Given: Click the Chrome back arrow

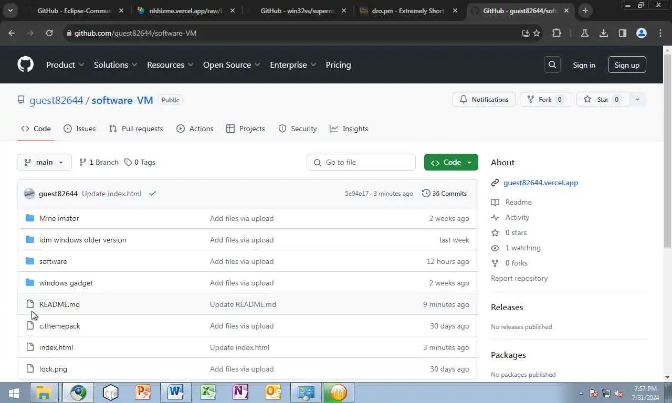Looking at the screenshot, I should 12,33.
